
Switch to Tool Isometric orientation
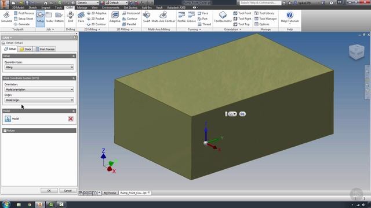223,17
